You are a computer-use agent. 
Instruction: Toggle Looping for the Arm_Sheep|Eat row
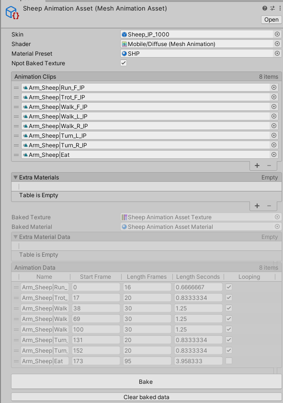pos(229,361)
